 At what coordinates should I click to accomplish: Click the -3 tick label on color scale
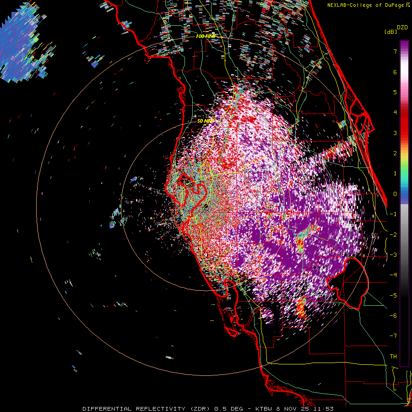393,255
